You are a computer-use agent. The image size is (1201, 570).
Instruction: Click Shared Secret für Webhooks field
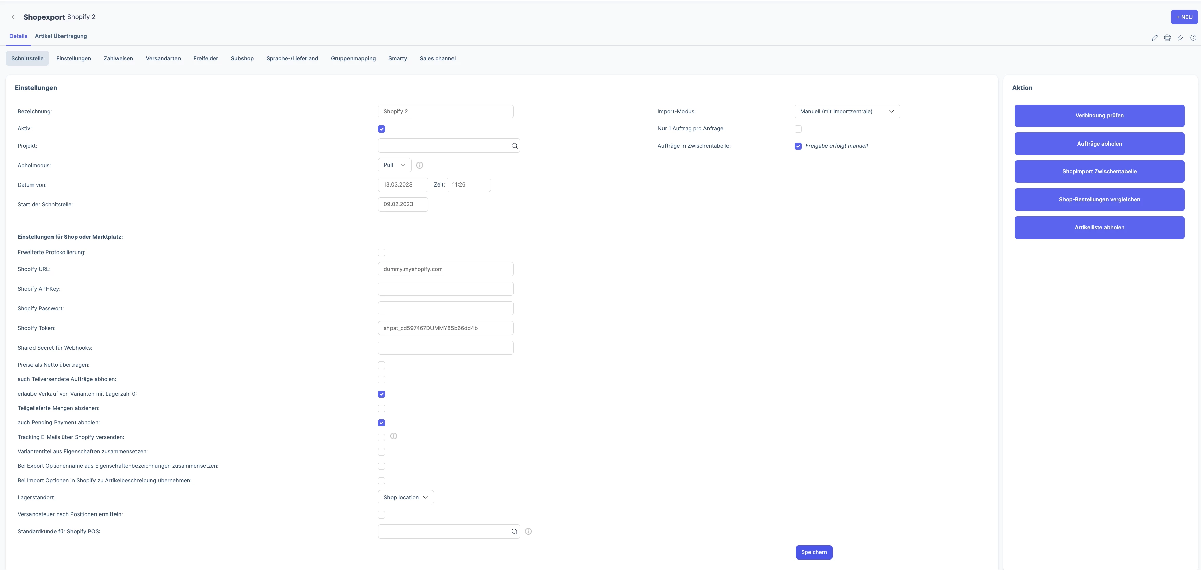pyautogui.click(x=445, y=348)
